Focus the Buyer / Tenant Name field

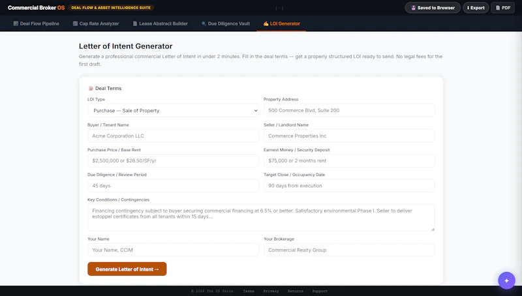click(173, 136)
